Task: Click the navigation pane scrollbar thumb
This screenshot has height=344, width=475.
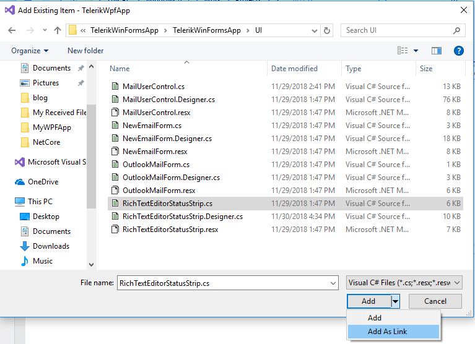Action: pyautogui.click(x=91, y=156)
